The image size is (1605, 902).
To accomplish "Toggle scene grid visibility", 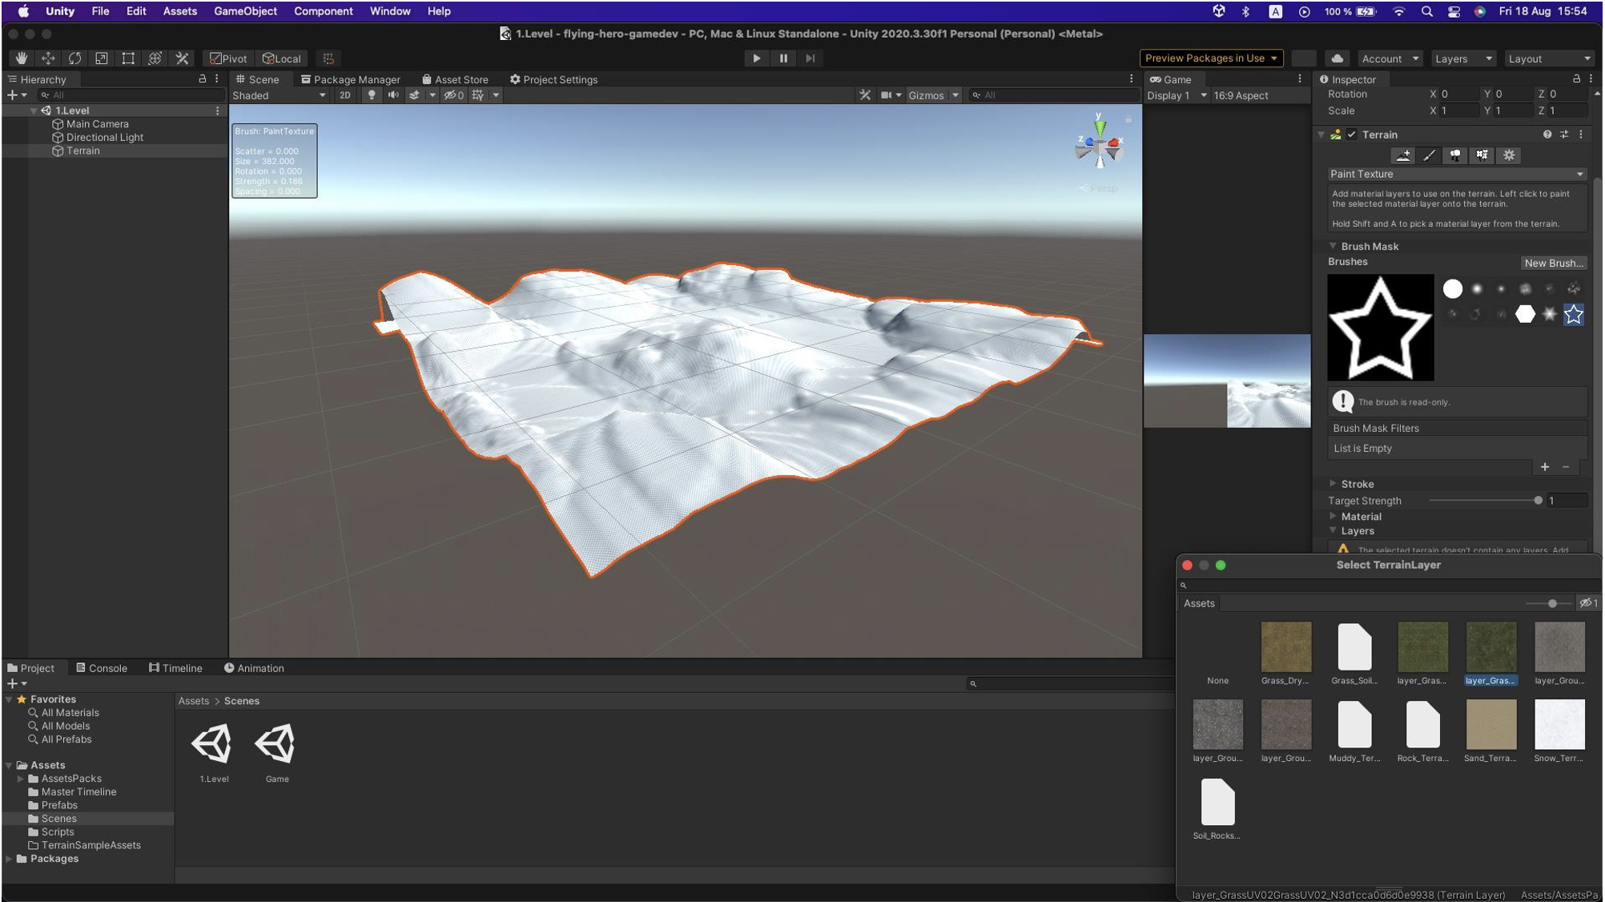I will click(x=478, y=95).
